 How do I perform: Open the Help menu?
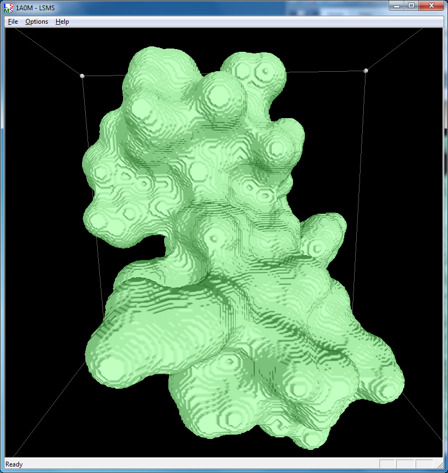point(62,22)
